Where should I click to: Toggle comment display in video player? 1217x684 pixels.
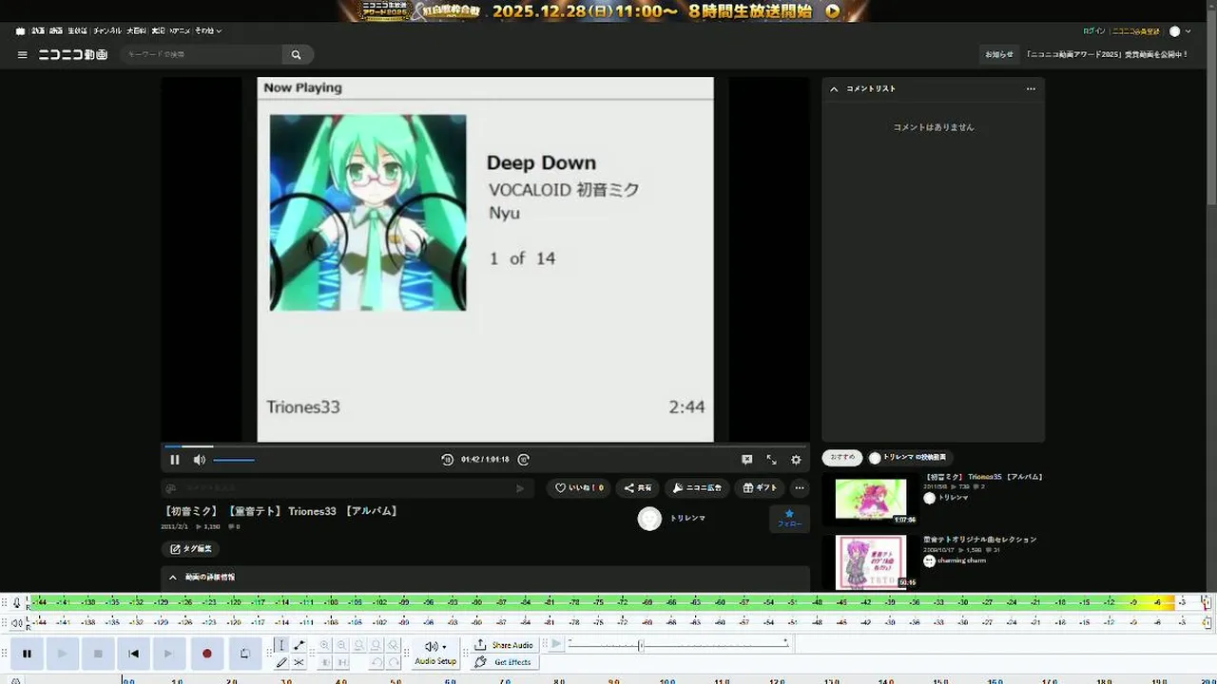[x=747, y=460]
